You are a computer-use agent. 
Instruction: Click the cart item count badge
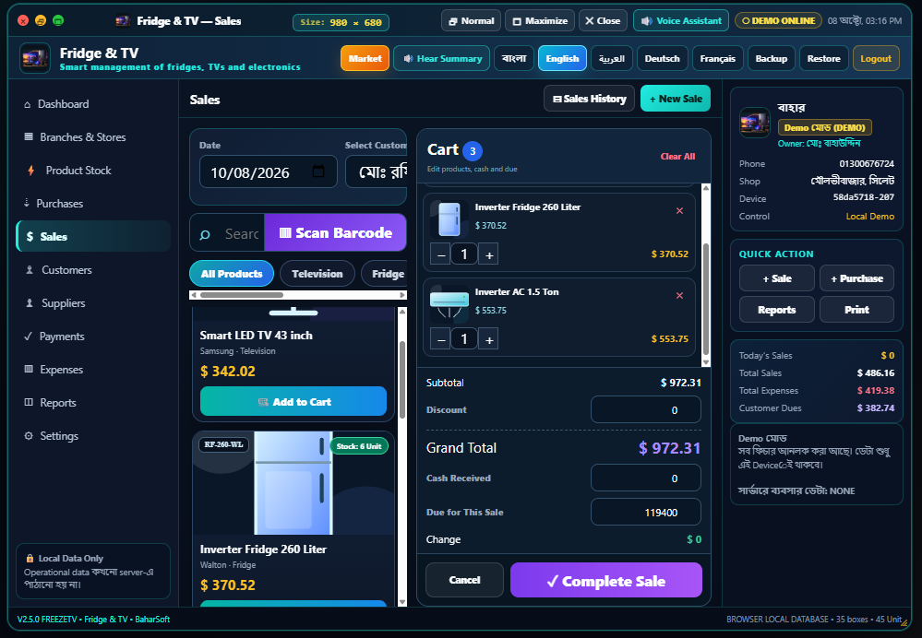(x=473, y=151)
